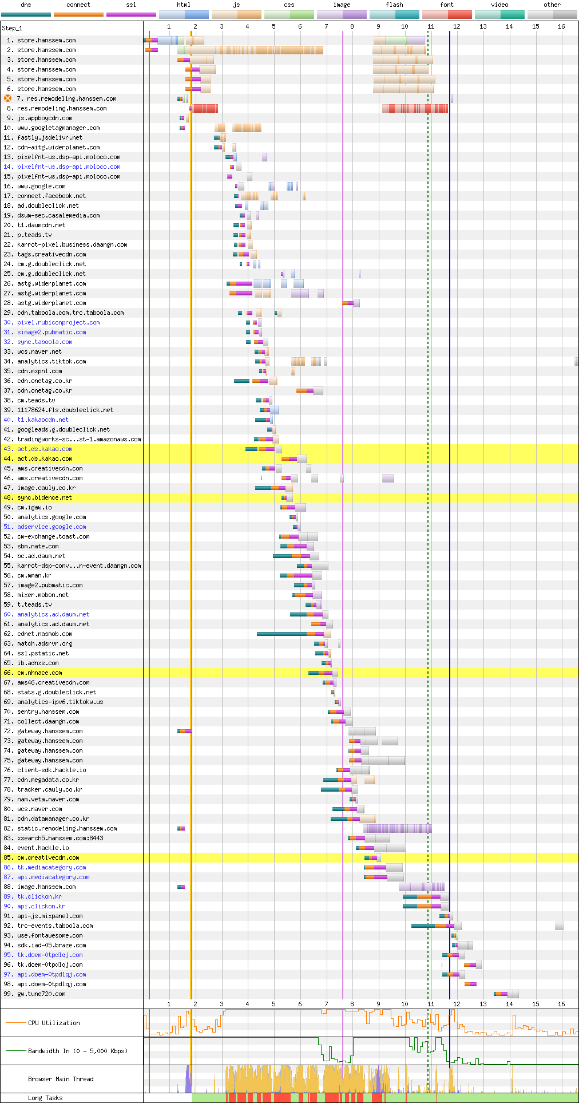Click the dns legend color bar
The width and height of the screenshot is (579, 1103).
[x=26, y=14]
